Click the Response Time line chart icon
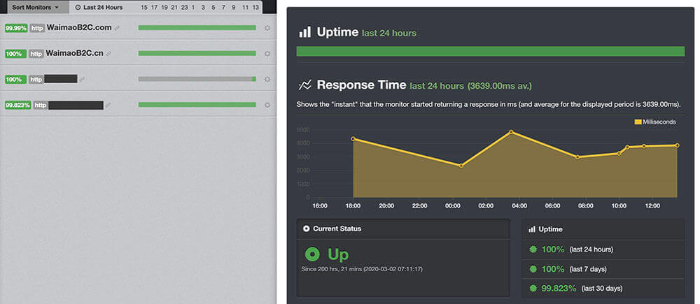Image resolution: width=700 pixels, height=304 pixels. (305, 85)
